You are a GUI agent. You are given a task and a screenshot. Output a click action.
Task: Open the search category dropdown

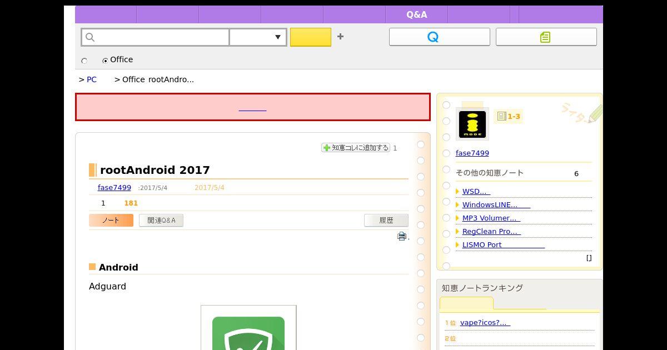258,37
